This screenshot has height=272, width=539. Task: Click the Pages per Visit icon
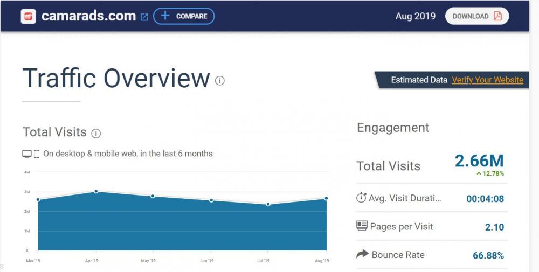click(x=362, y=226)
